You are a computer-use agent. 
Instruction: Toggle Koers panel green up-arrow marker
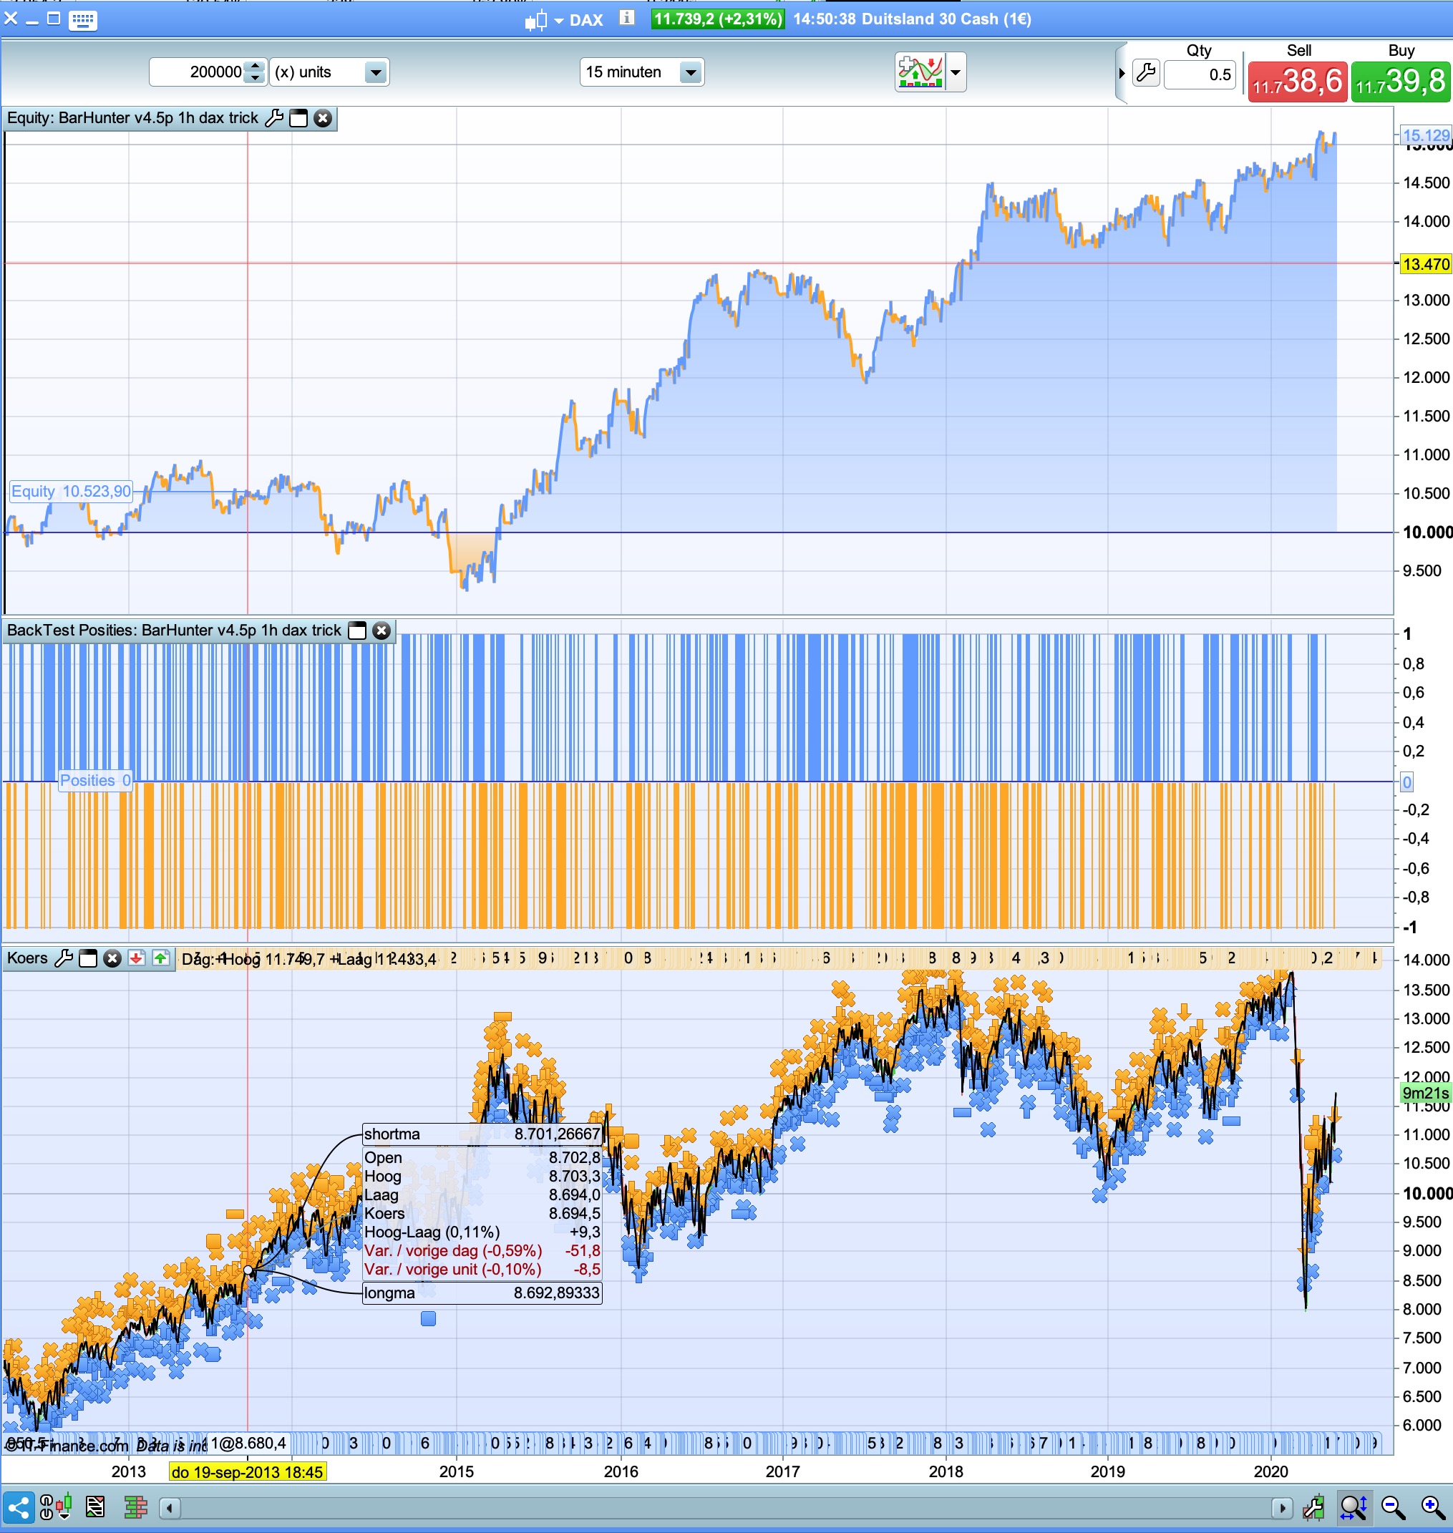point(160,958)
